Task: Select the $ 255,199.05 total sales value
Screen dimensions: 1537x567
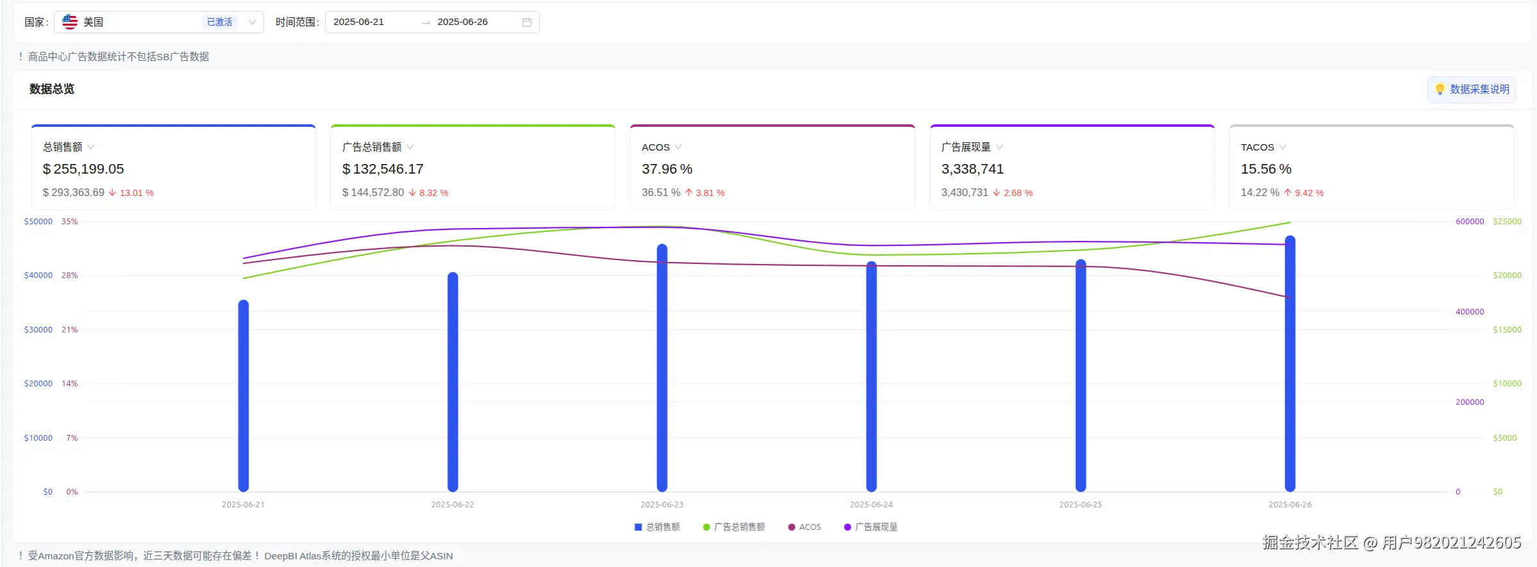Action: pyautogui.click(x=83, y=169)
